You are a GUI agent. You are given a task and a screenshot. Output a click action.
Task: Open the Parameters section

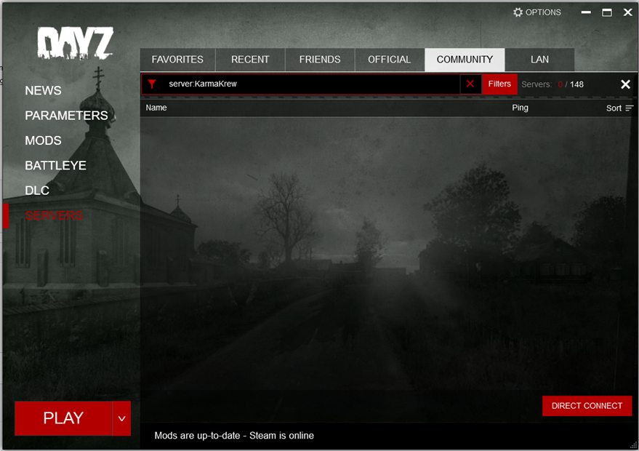pos(66,116)
